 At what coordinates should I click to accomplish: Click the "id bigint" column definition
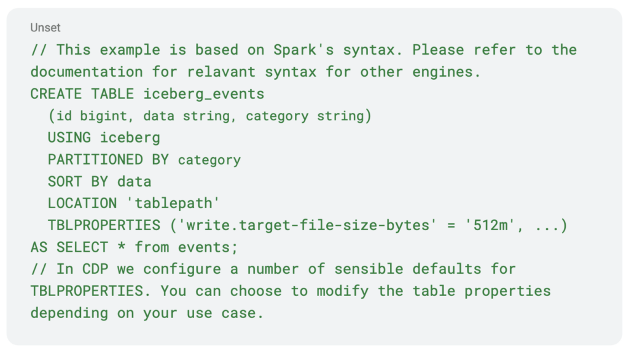click(x=92, y=116)
